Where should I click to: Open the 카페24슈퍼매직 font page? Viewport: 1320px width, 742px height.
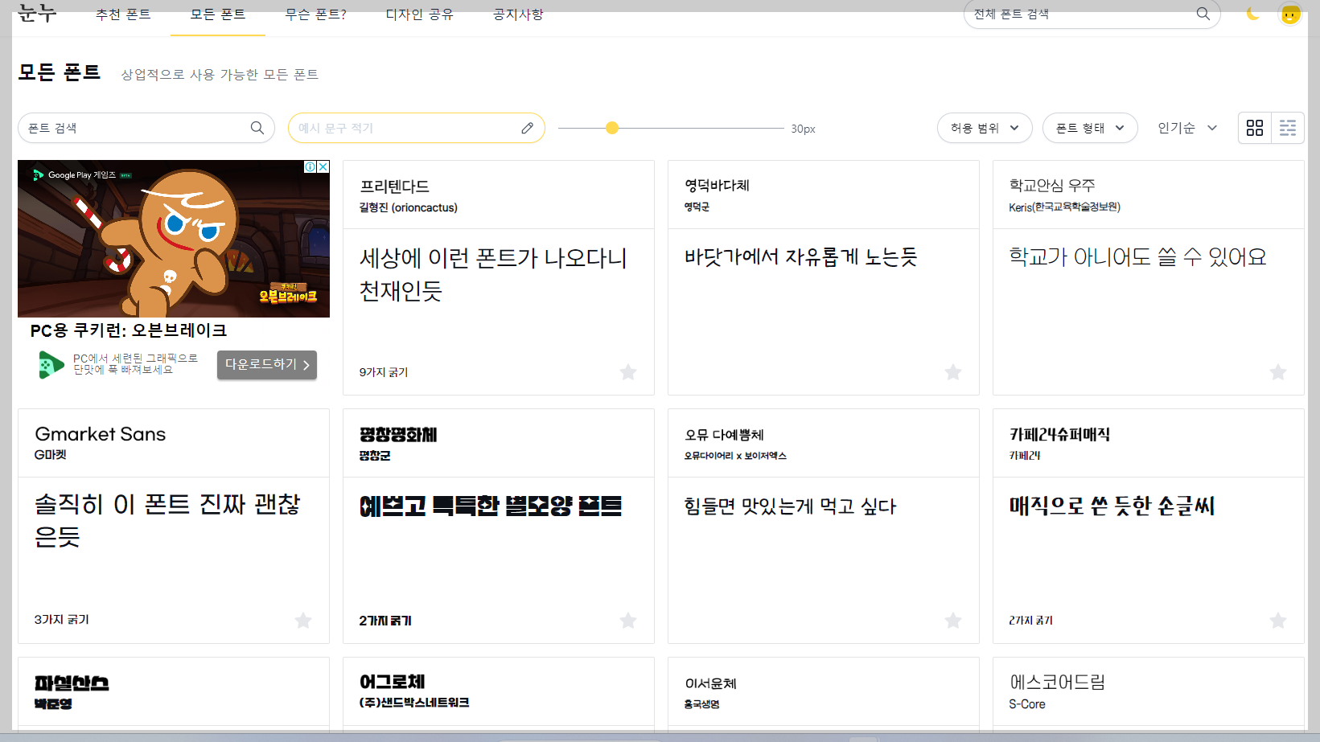coord(1060,434)
